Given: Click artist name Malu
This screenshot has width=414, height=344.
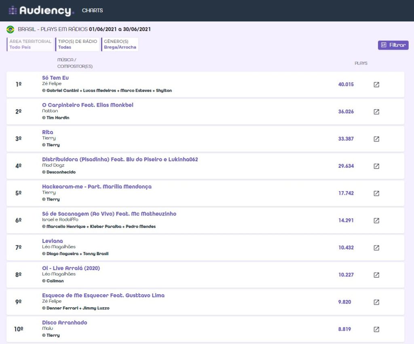Looking at the screenshot, I should click(48, 328).
